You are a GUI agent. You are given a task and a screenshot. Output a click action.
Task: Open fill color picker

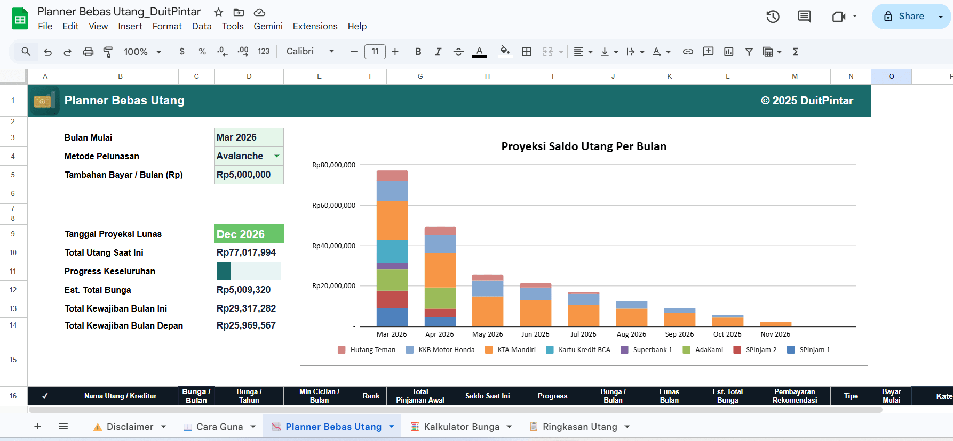[505, 52]
